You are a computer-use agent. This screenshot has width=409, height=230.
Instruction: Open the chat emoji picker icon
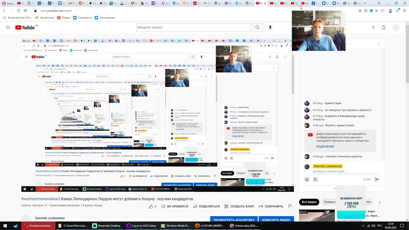tap(307, 180)
